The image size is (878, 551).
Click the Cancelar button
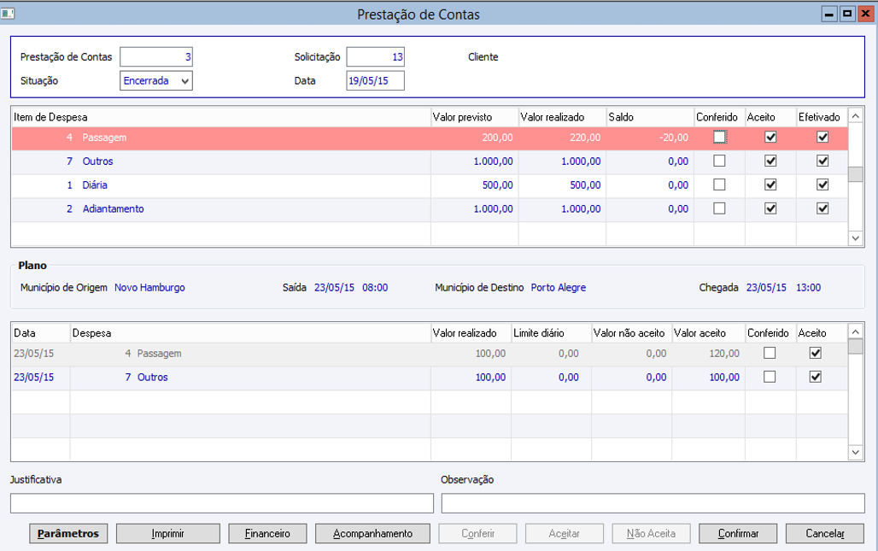(x=824, y=533)
